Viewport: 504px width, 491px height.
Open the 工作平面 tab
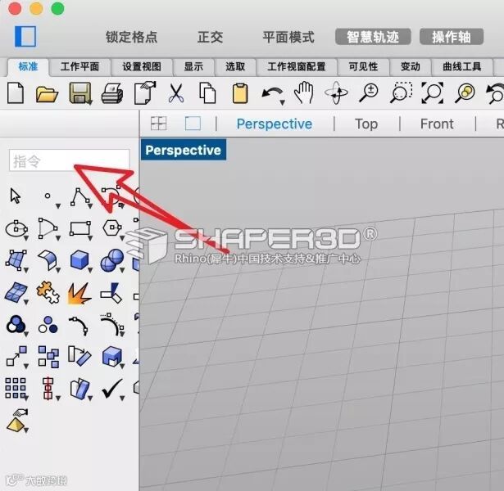click(79, 66)
